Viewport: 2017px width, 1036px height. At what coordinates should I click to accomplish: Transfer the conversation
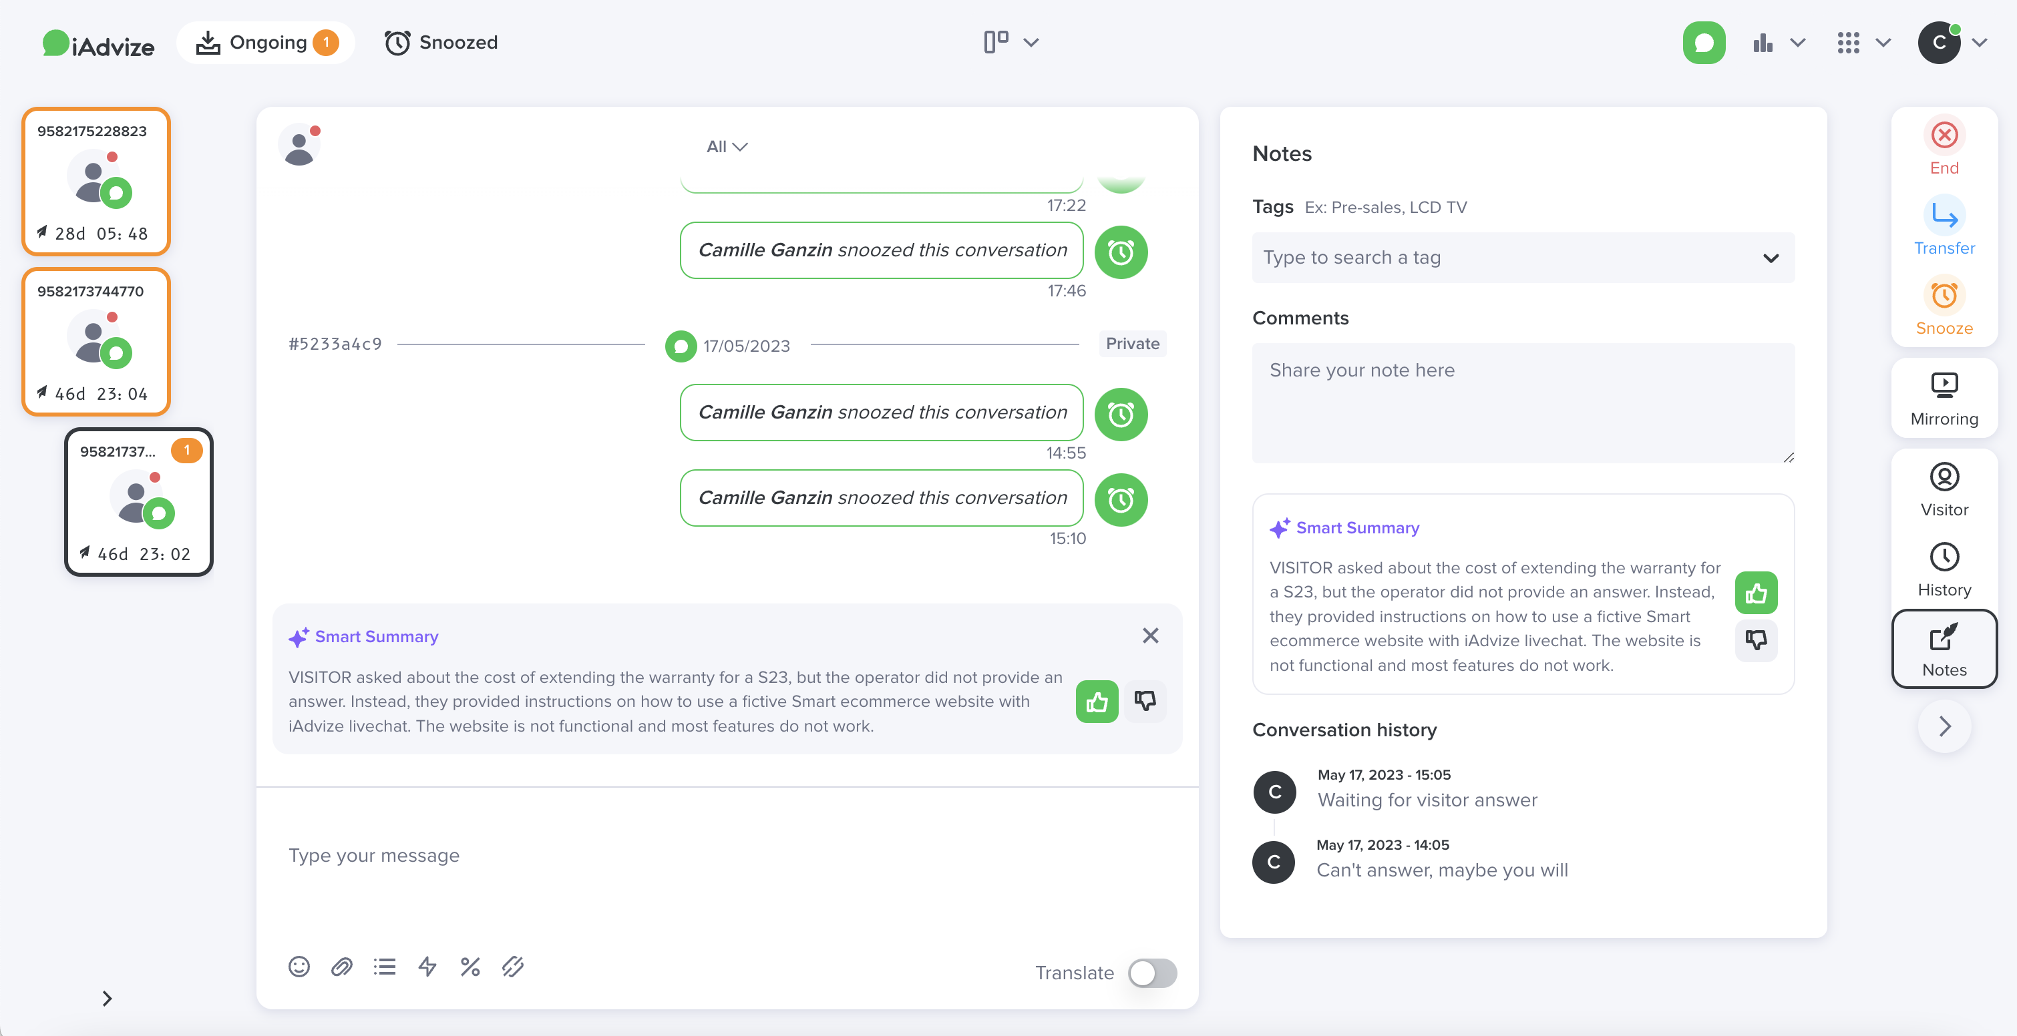click(x=1944, y=228)
